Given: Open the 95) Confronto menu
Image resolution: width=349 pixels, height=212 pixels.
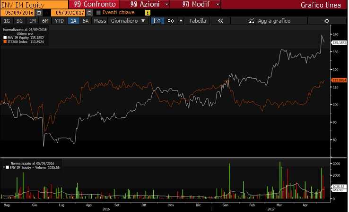Looking at the screenshot, I should 94,4.
